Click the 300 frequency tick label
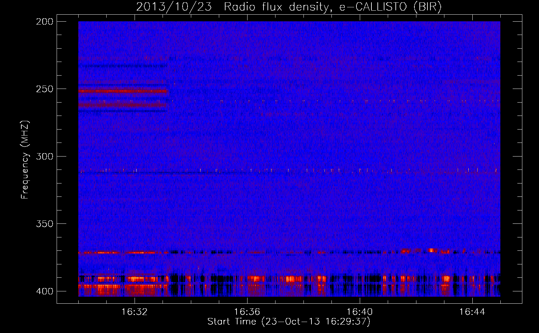The width and height of the screenshot is (539, 333). point(44,156)
